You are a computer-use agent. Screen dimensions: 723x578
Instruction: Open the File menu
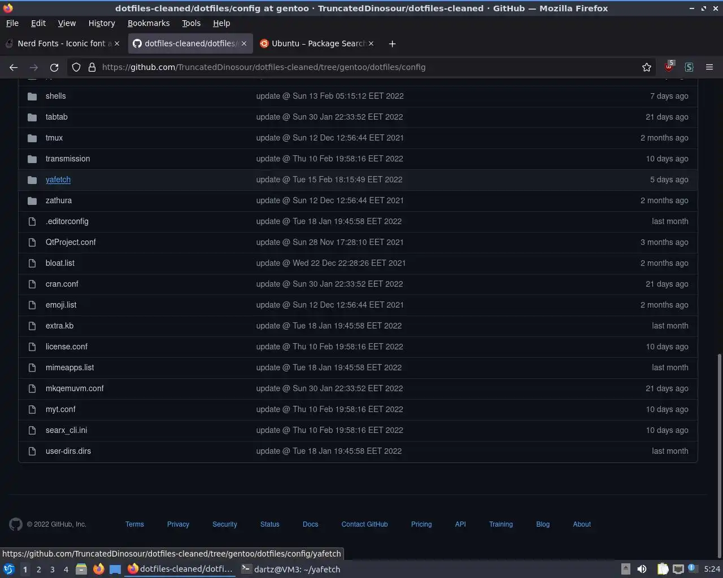tap(12, 23)
